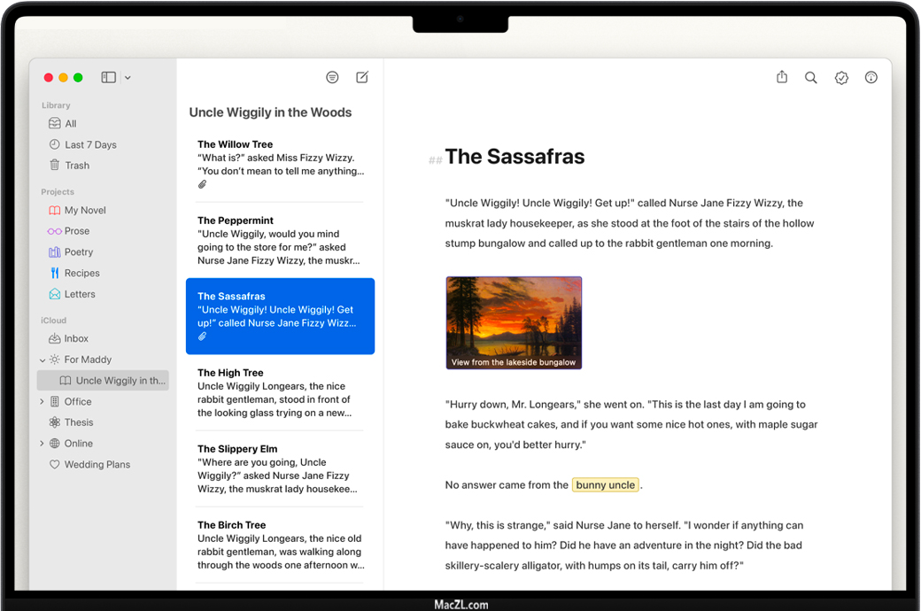Image resolution: width=921 pixels, height=611 pixels.
Task: Open The Peppermint sheet
Action: coord(280,240)
